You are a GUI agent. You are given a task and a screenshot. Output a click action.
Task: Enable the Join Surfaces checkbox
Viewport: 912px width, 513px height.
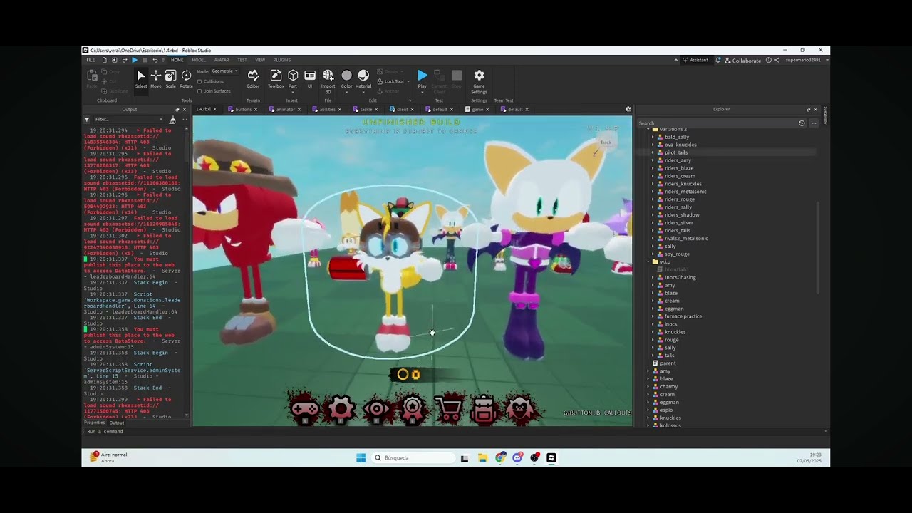point(199,91)
